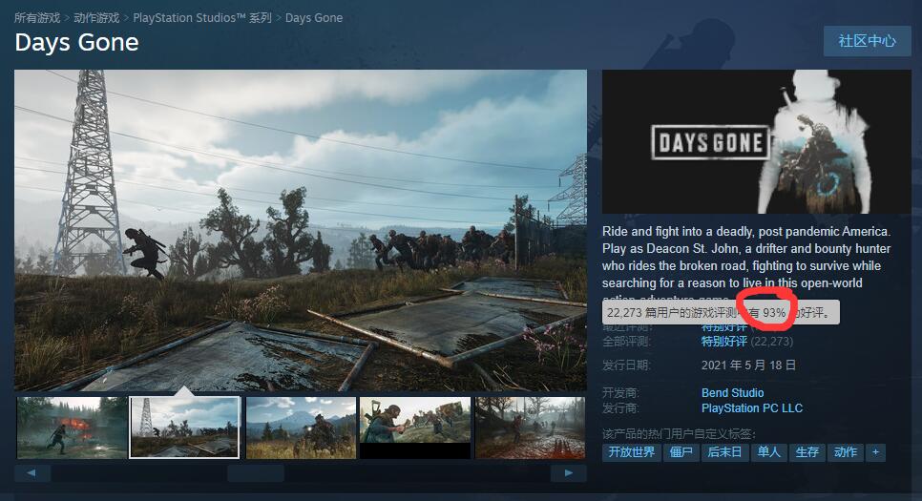Select the running character with horde thumbnail

[x=415, y=428]
